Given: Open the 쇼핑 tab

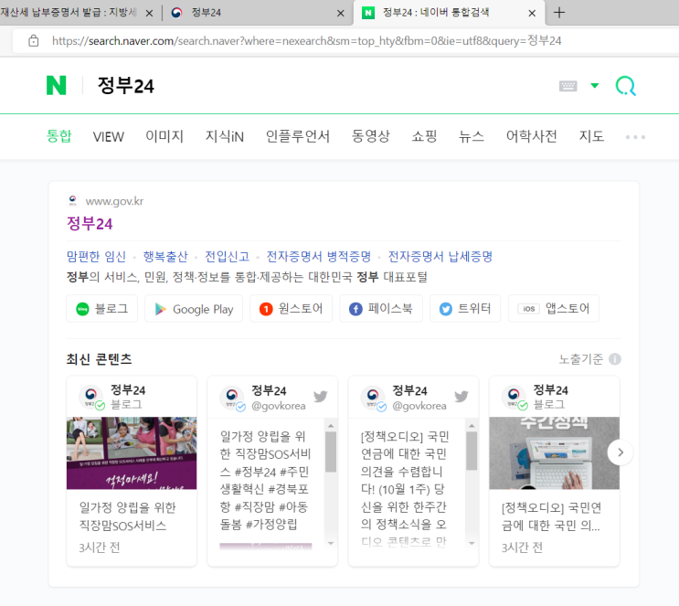Looking at the screenshot, I should click(x=424, y=136).
